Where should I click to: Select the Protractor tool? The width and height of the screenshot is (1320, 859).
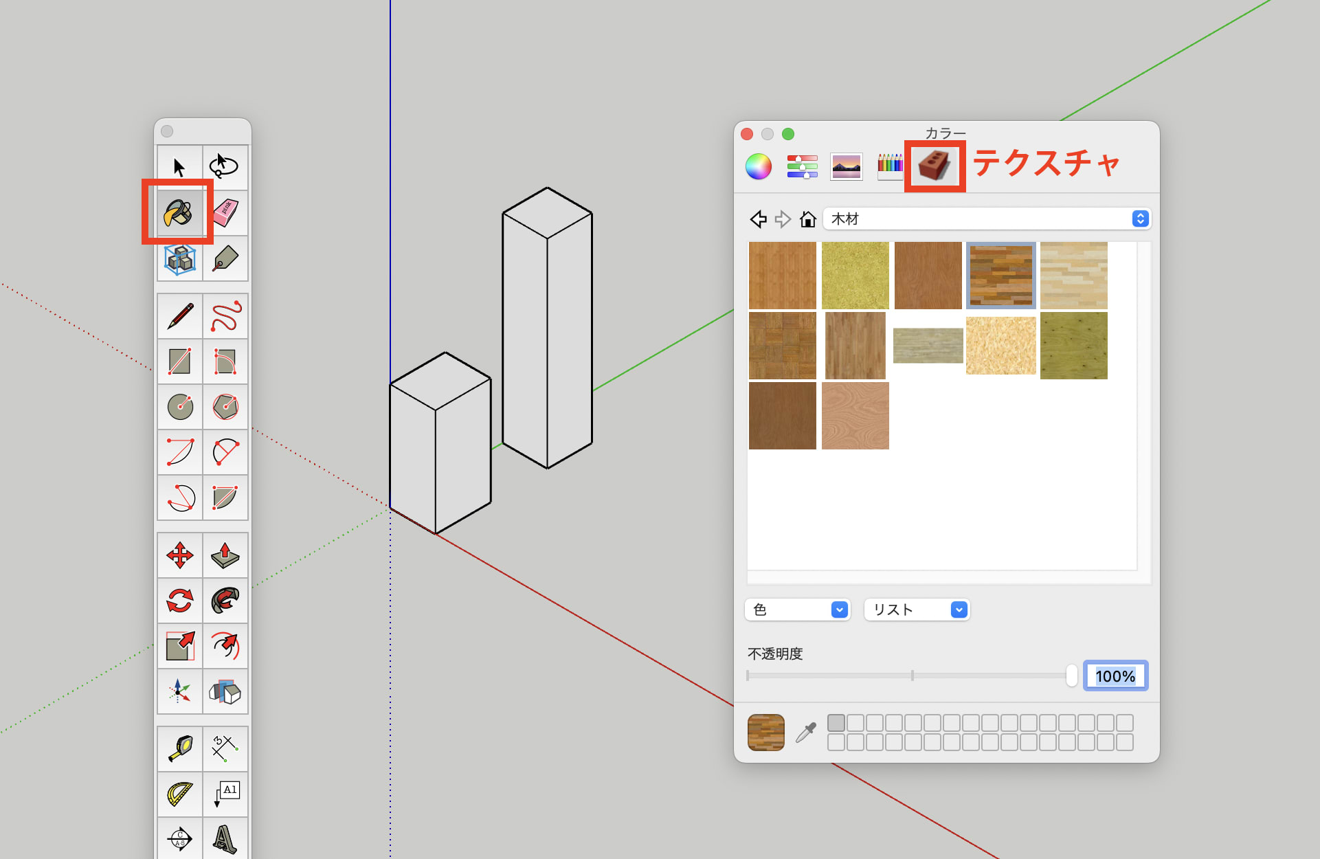pyautogui.click(x=180, y=794)
